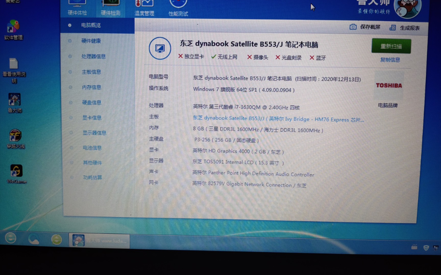Click the processor value i7-3630QM text
441x275 pixels.
(246, 107)
